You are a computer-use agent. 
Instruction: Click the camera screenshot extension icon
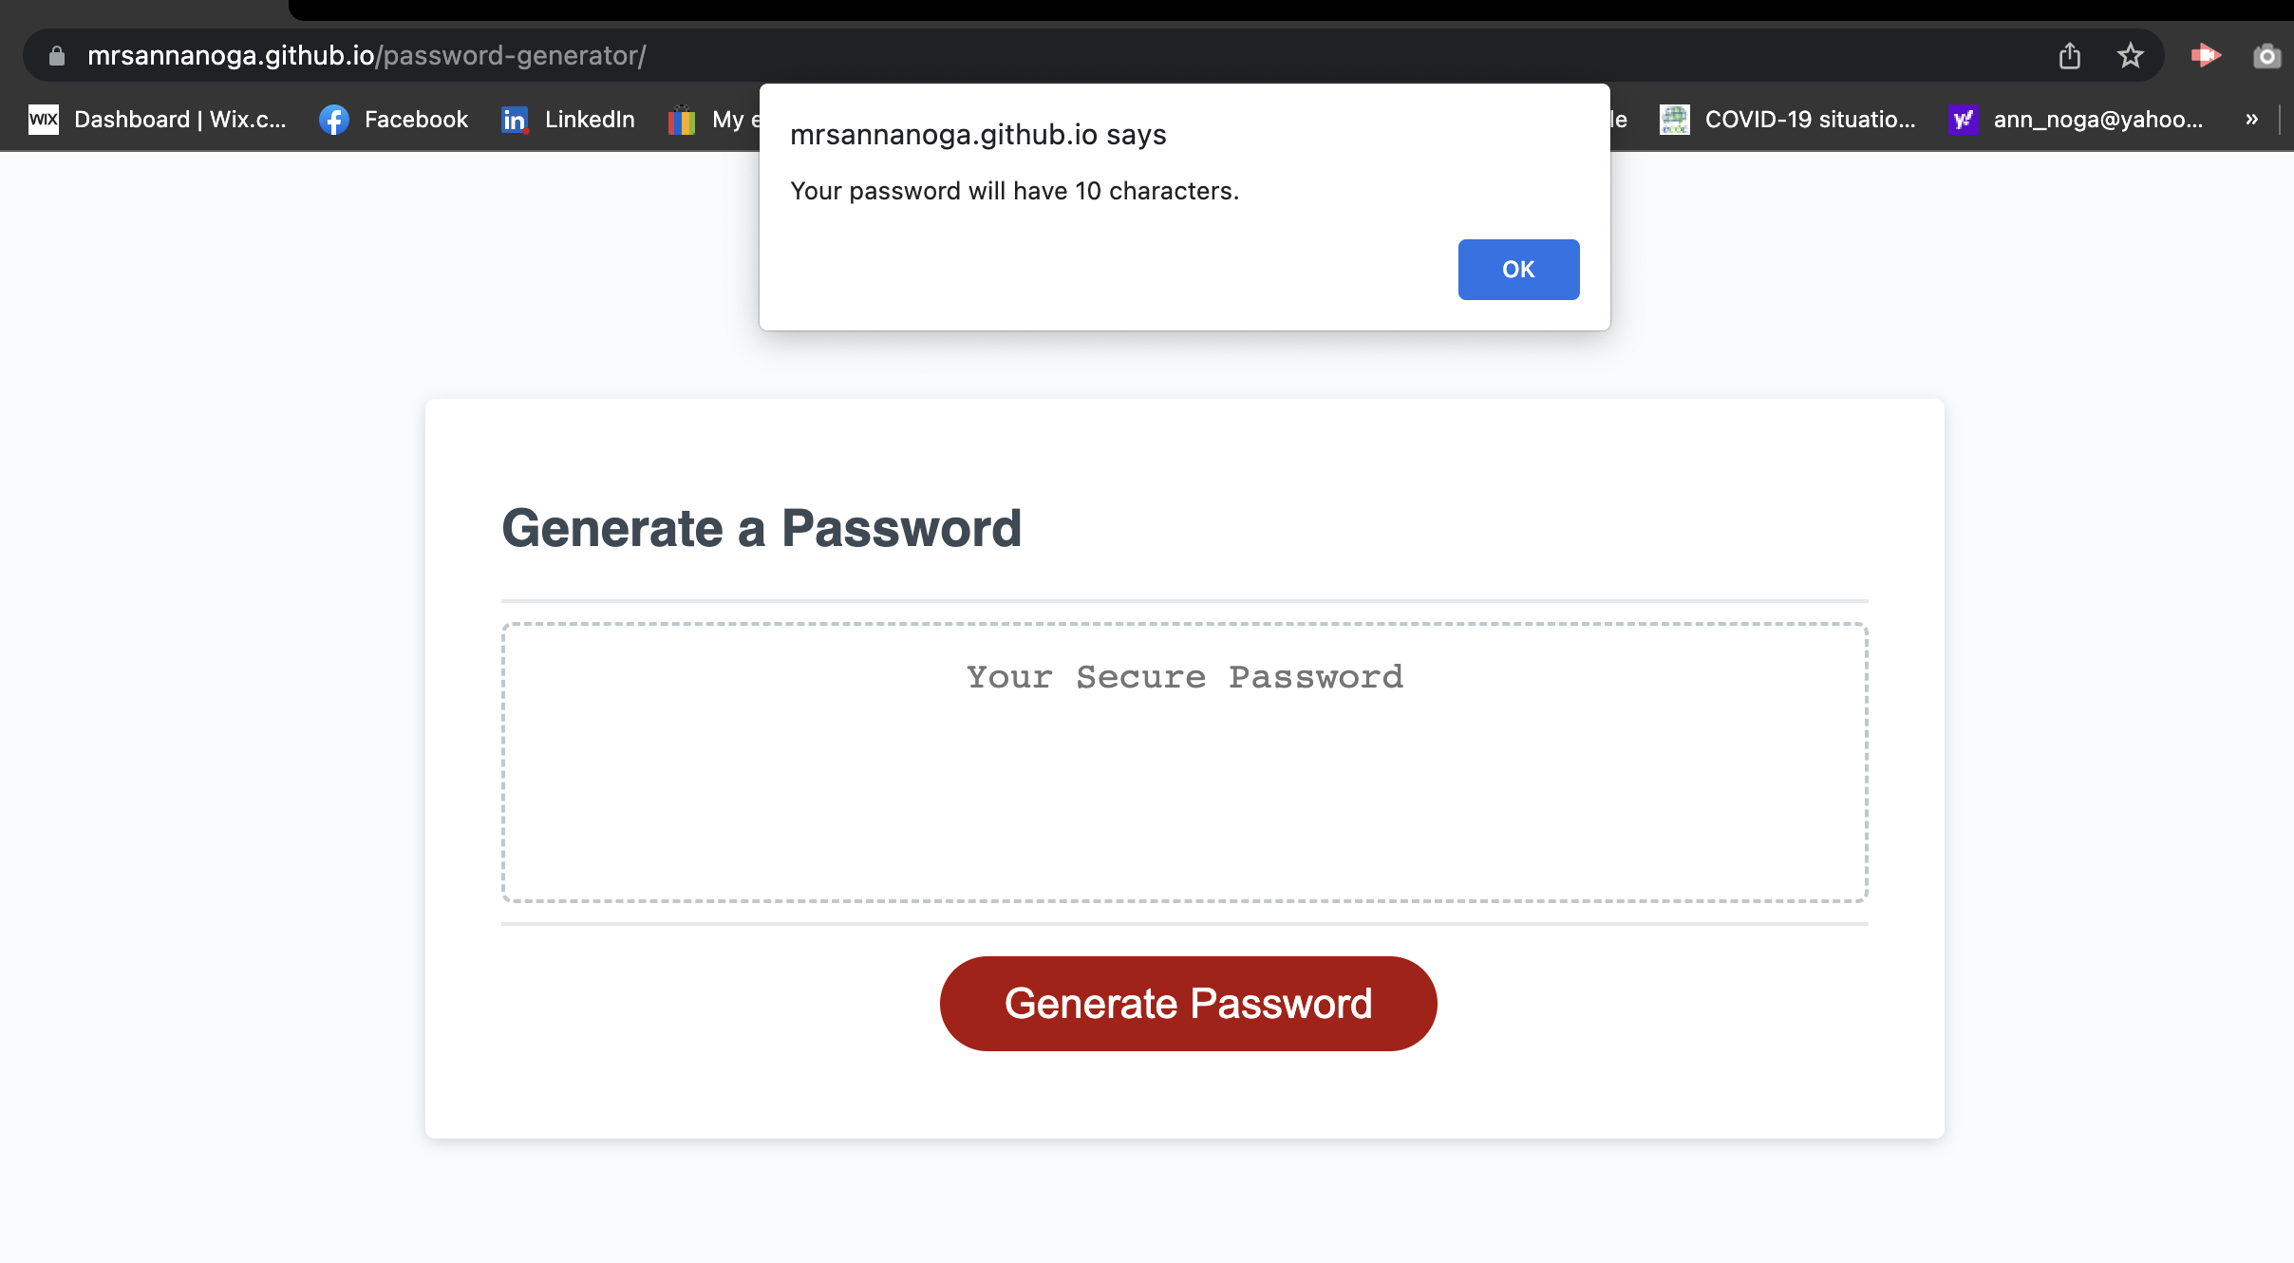tap(2267, 55)
